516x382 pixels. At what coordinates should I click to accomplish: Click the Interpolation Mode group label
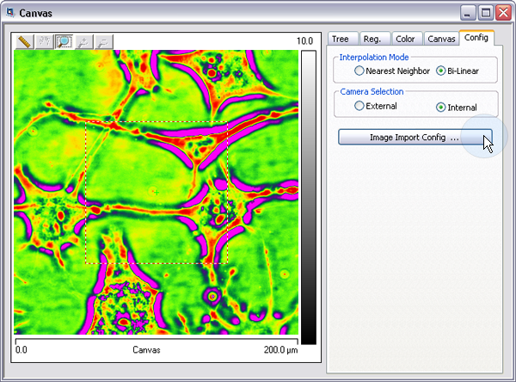pyautogui.click(x=374, y=58)
